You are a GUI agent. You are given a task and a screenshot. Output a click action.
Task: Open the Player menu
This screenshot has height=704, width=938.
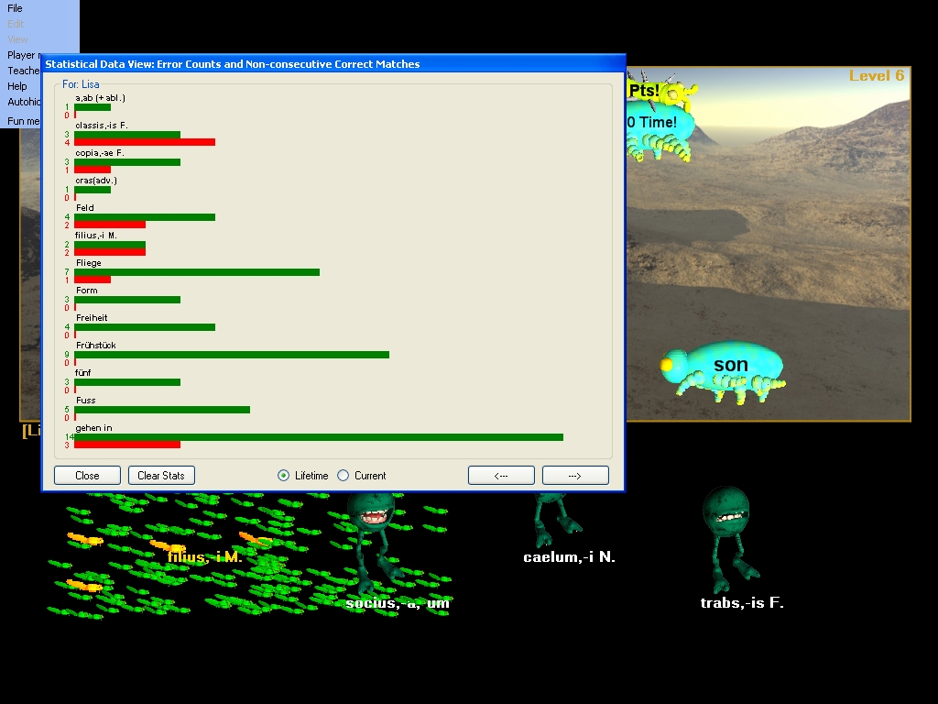22,55
